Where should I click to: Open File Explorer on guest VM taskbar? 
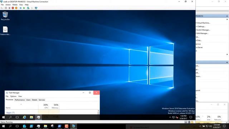31,117
